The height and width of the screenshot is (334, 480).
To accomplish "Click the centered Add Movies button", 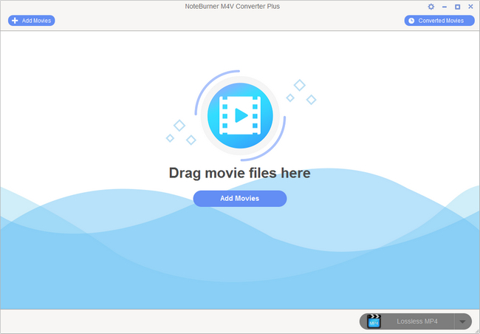I will coord(240,198).
